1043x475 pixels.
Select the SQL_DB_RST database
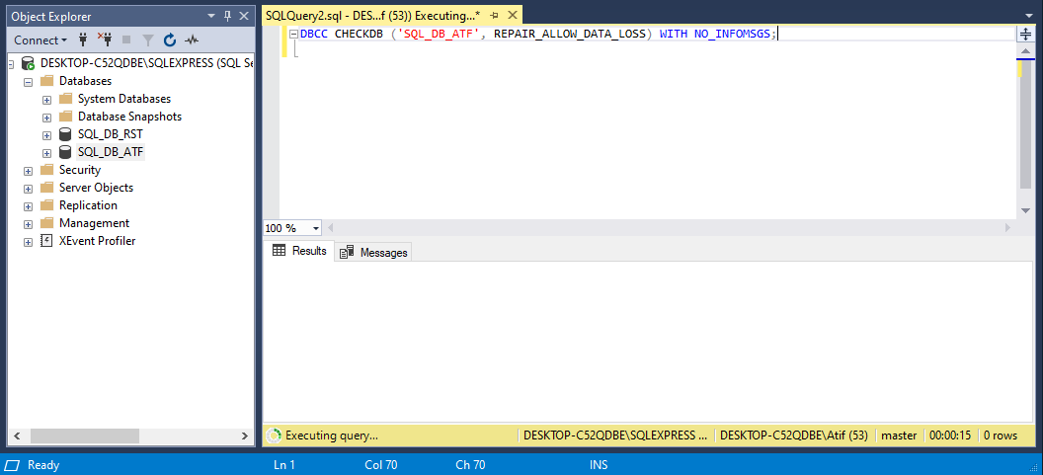(x=111, y=134)
